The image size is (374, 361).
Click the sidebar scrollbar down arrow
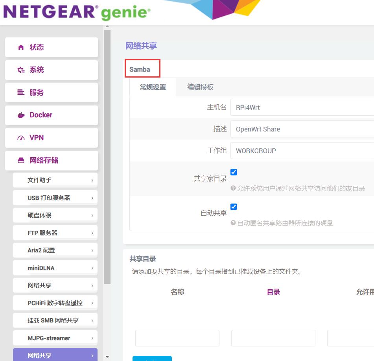tap(107, 357)
